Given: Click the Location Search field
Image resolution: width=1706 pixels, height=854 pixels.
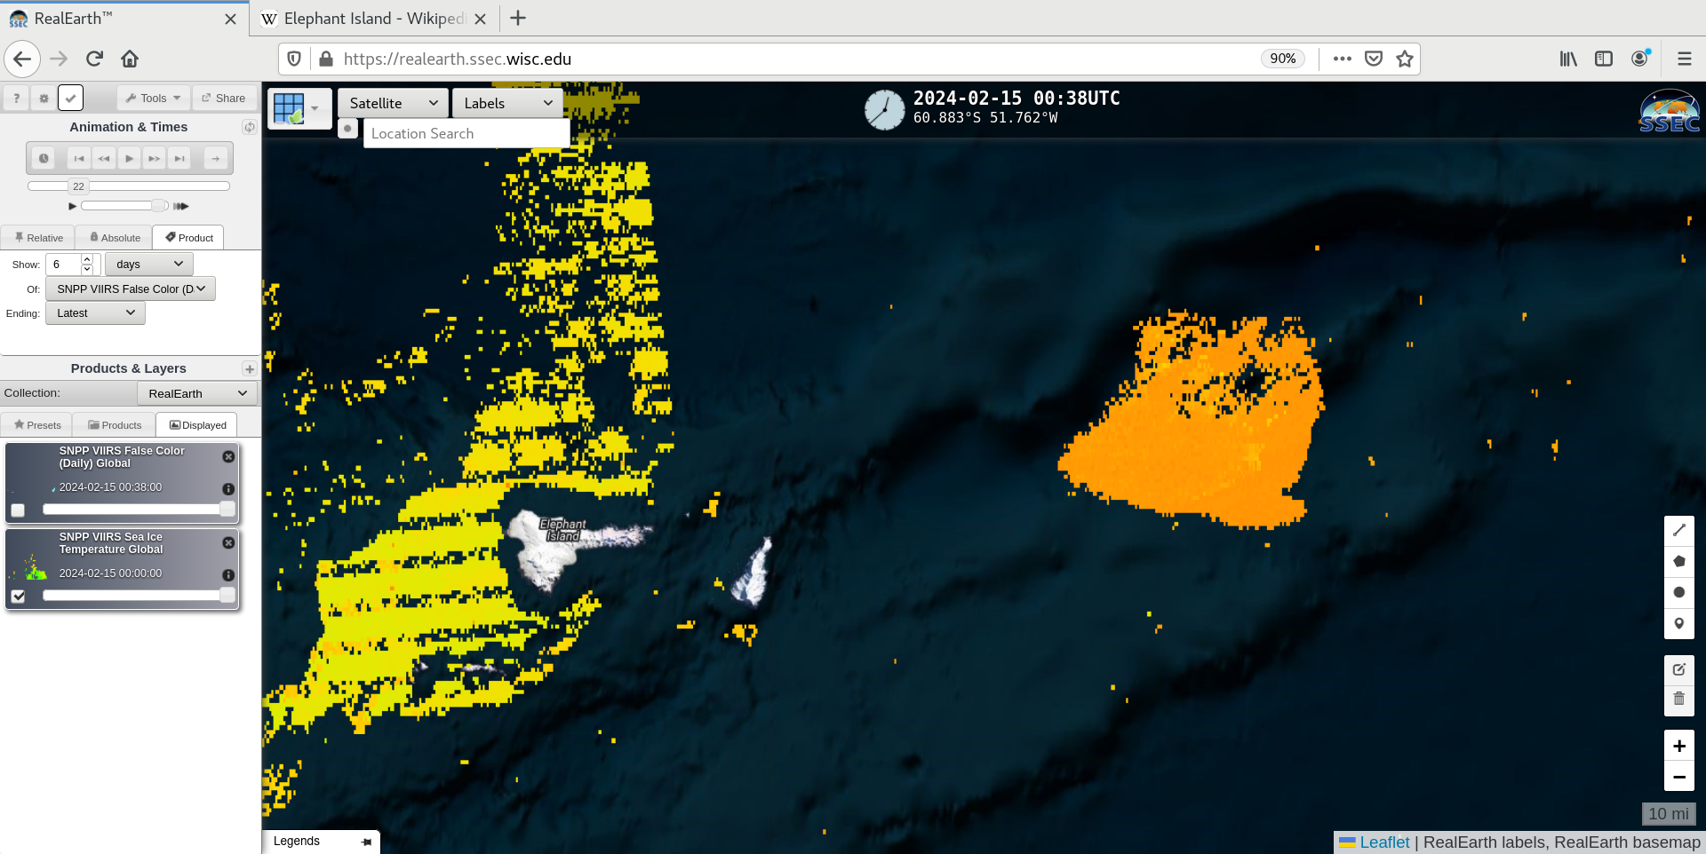Looking at the screenshot, I should click(466, 133).
